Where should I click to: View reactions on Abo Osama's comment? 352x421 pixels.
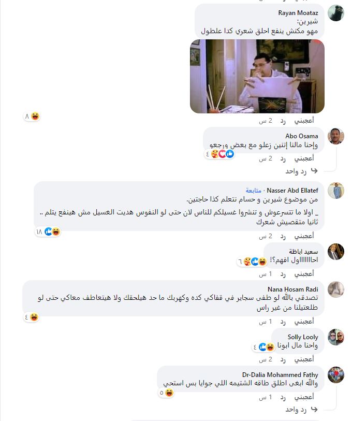[x=219, y=154]
